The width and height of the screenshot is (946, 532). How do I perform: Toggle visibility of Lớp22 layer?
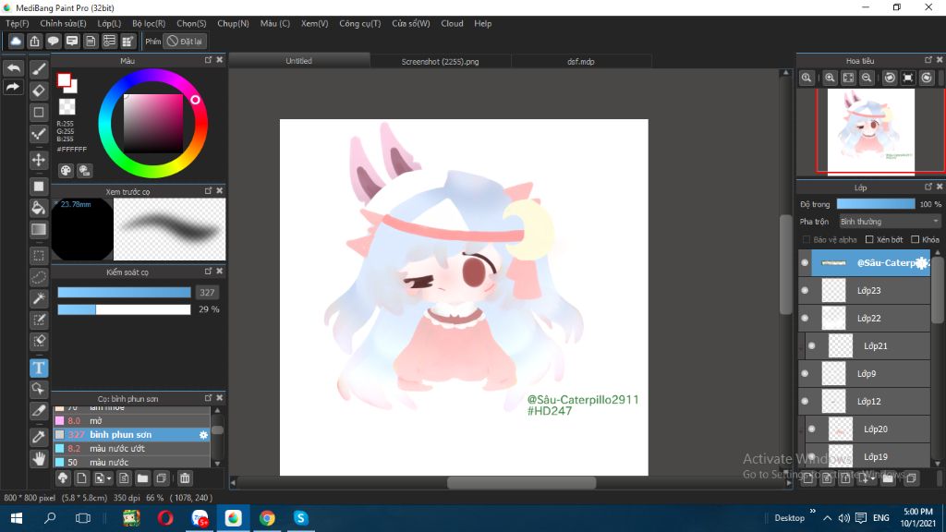[x=805, y=319]
